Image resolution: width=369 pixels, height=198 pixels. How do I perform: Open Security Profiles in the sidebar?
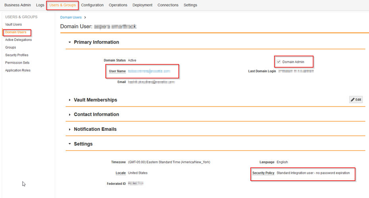tap(17, 55)
